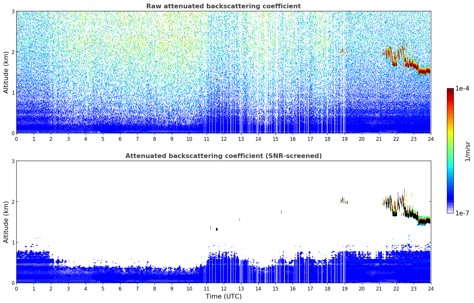
Task: Click time tick '24' under the top plot
Action: (431, 139)
